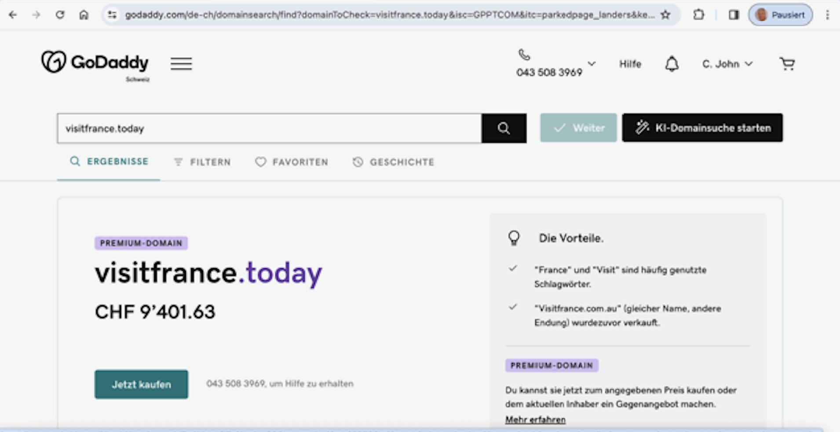This screenshot has height=432, width=840.
Task: Open the Pausiert profile button
Action: tap(781, 15)
